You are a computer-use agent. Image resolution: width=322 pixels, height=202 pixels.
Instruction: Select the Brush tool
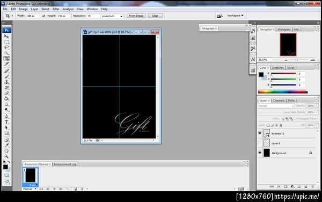tap(6, 77)
